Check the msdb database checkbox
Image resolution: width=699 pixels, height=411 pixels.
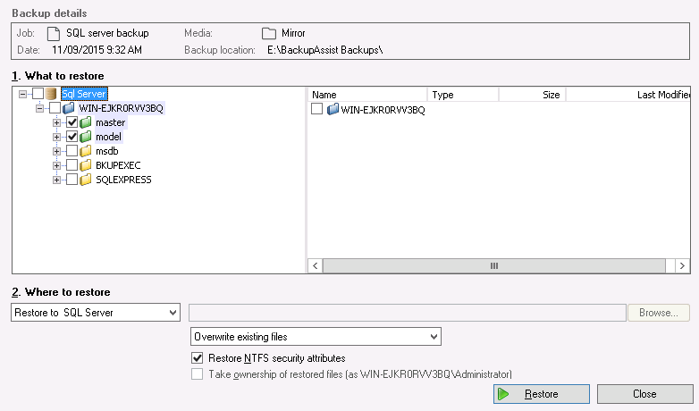pyautogui.click(x=72, y=151)
